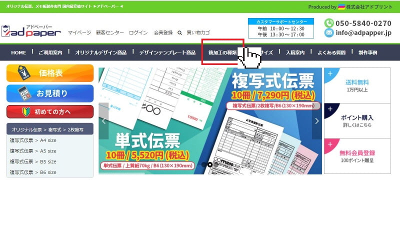Open よくある質問 menu item
This screenshot has height=240, width=400.
(331, 52)
